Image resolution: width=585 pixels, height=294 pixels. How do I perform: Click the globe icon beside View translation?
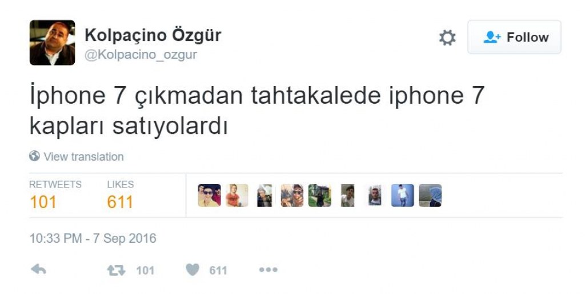click(34, 156)
